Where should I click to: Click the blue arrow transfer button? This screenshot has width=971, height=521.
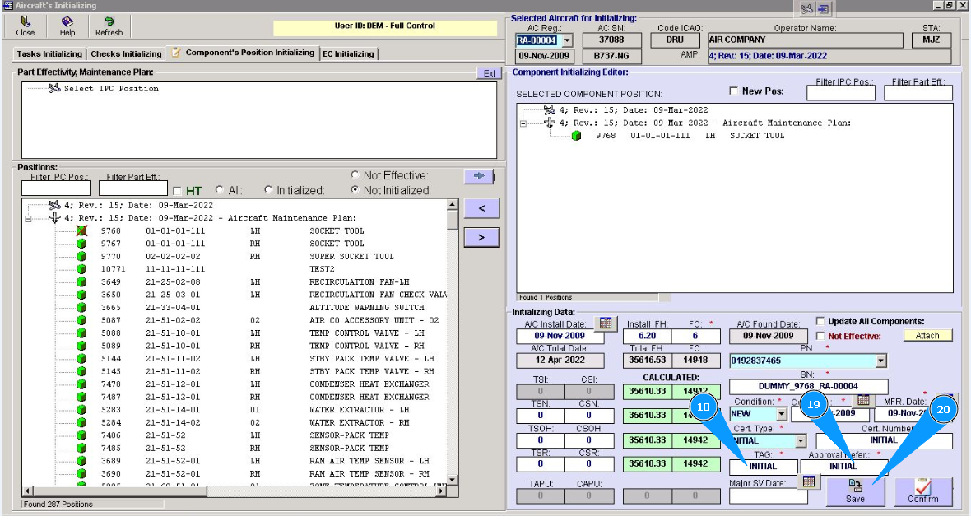click(x=481, y=175)
